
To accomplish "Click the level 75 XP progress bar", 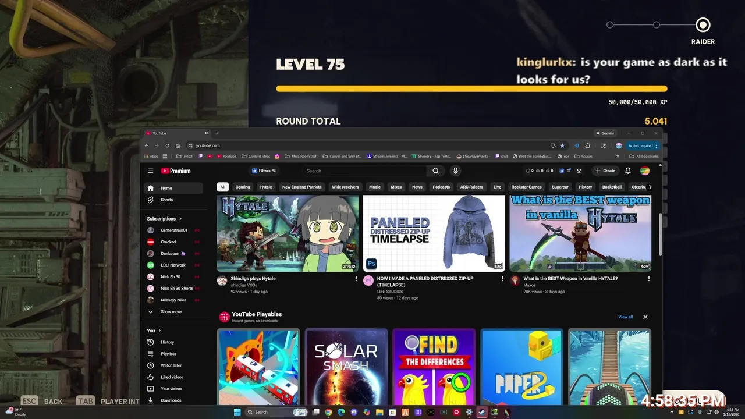I will coord(471,89).
